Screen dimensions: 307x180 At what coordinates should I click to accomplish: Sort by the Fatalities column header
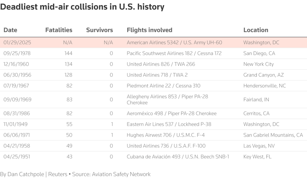coord(59,30)
